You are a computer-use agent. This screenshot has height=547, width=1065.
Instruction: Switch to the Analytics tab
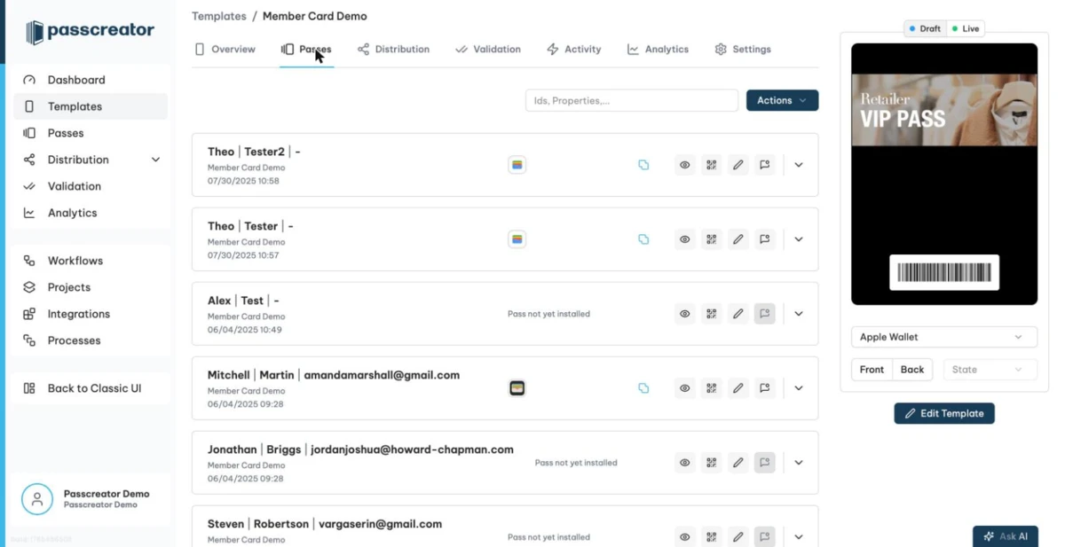[658, 50]
